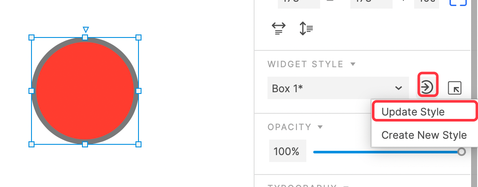Click the right-middle selection handle
The width and height of the screenshot is (478, 187).
[x=138, y=91]
